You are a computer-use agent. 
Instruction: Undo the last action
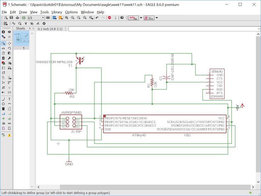(97, 18)
